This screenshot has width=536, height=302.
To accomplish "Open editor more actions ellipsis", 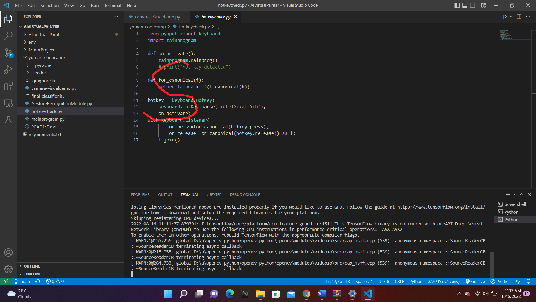I will [528, 17].
